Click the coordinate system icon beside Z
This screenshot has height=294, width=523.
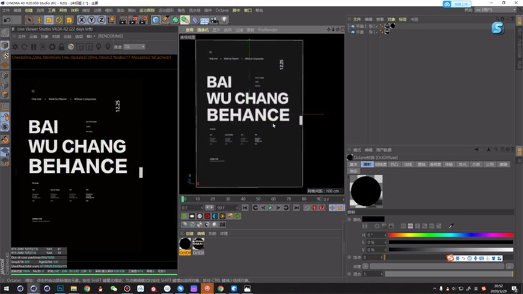(111, 20)
